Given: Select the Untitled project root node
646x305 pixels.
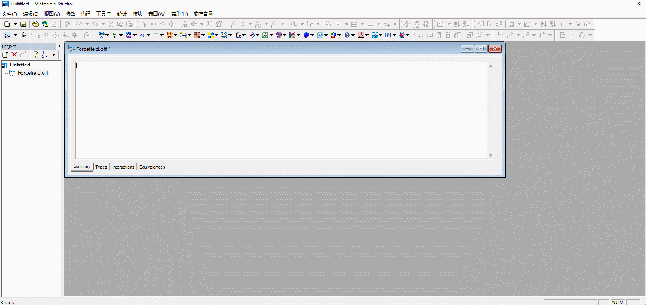Looking at the screenshot, I should [x=20, y=65].
